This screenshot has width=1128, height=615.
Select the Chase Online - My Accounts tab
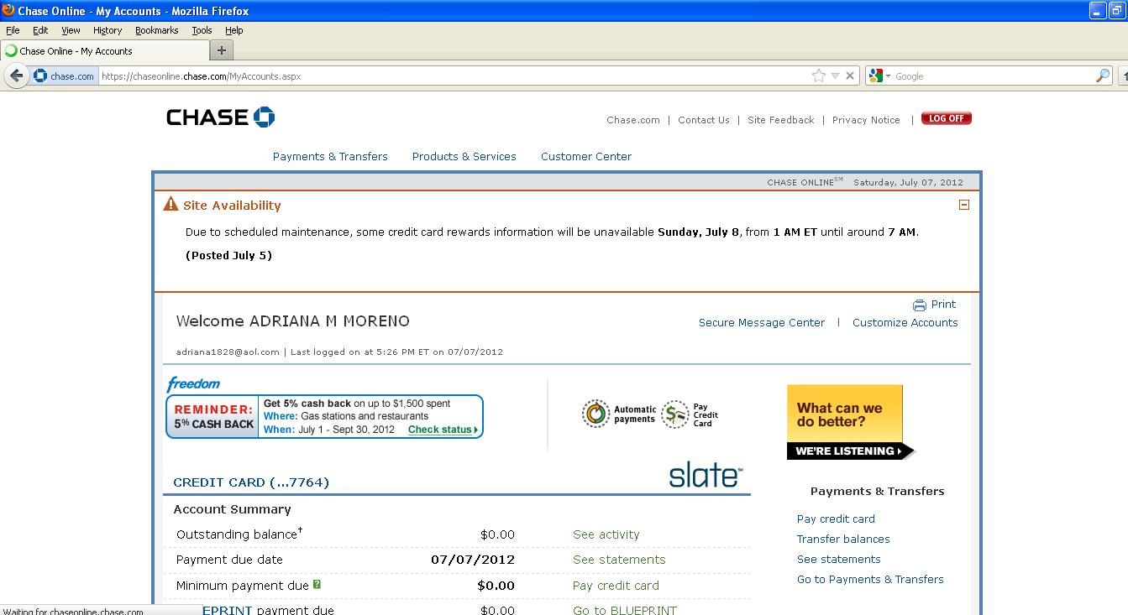click(x=104, y=50)
